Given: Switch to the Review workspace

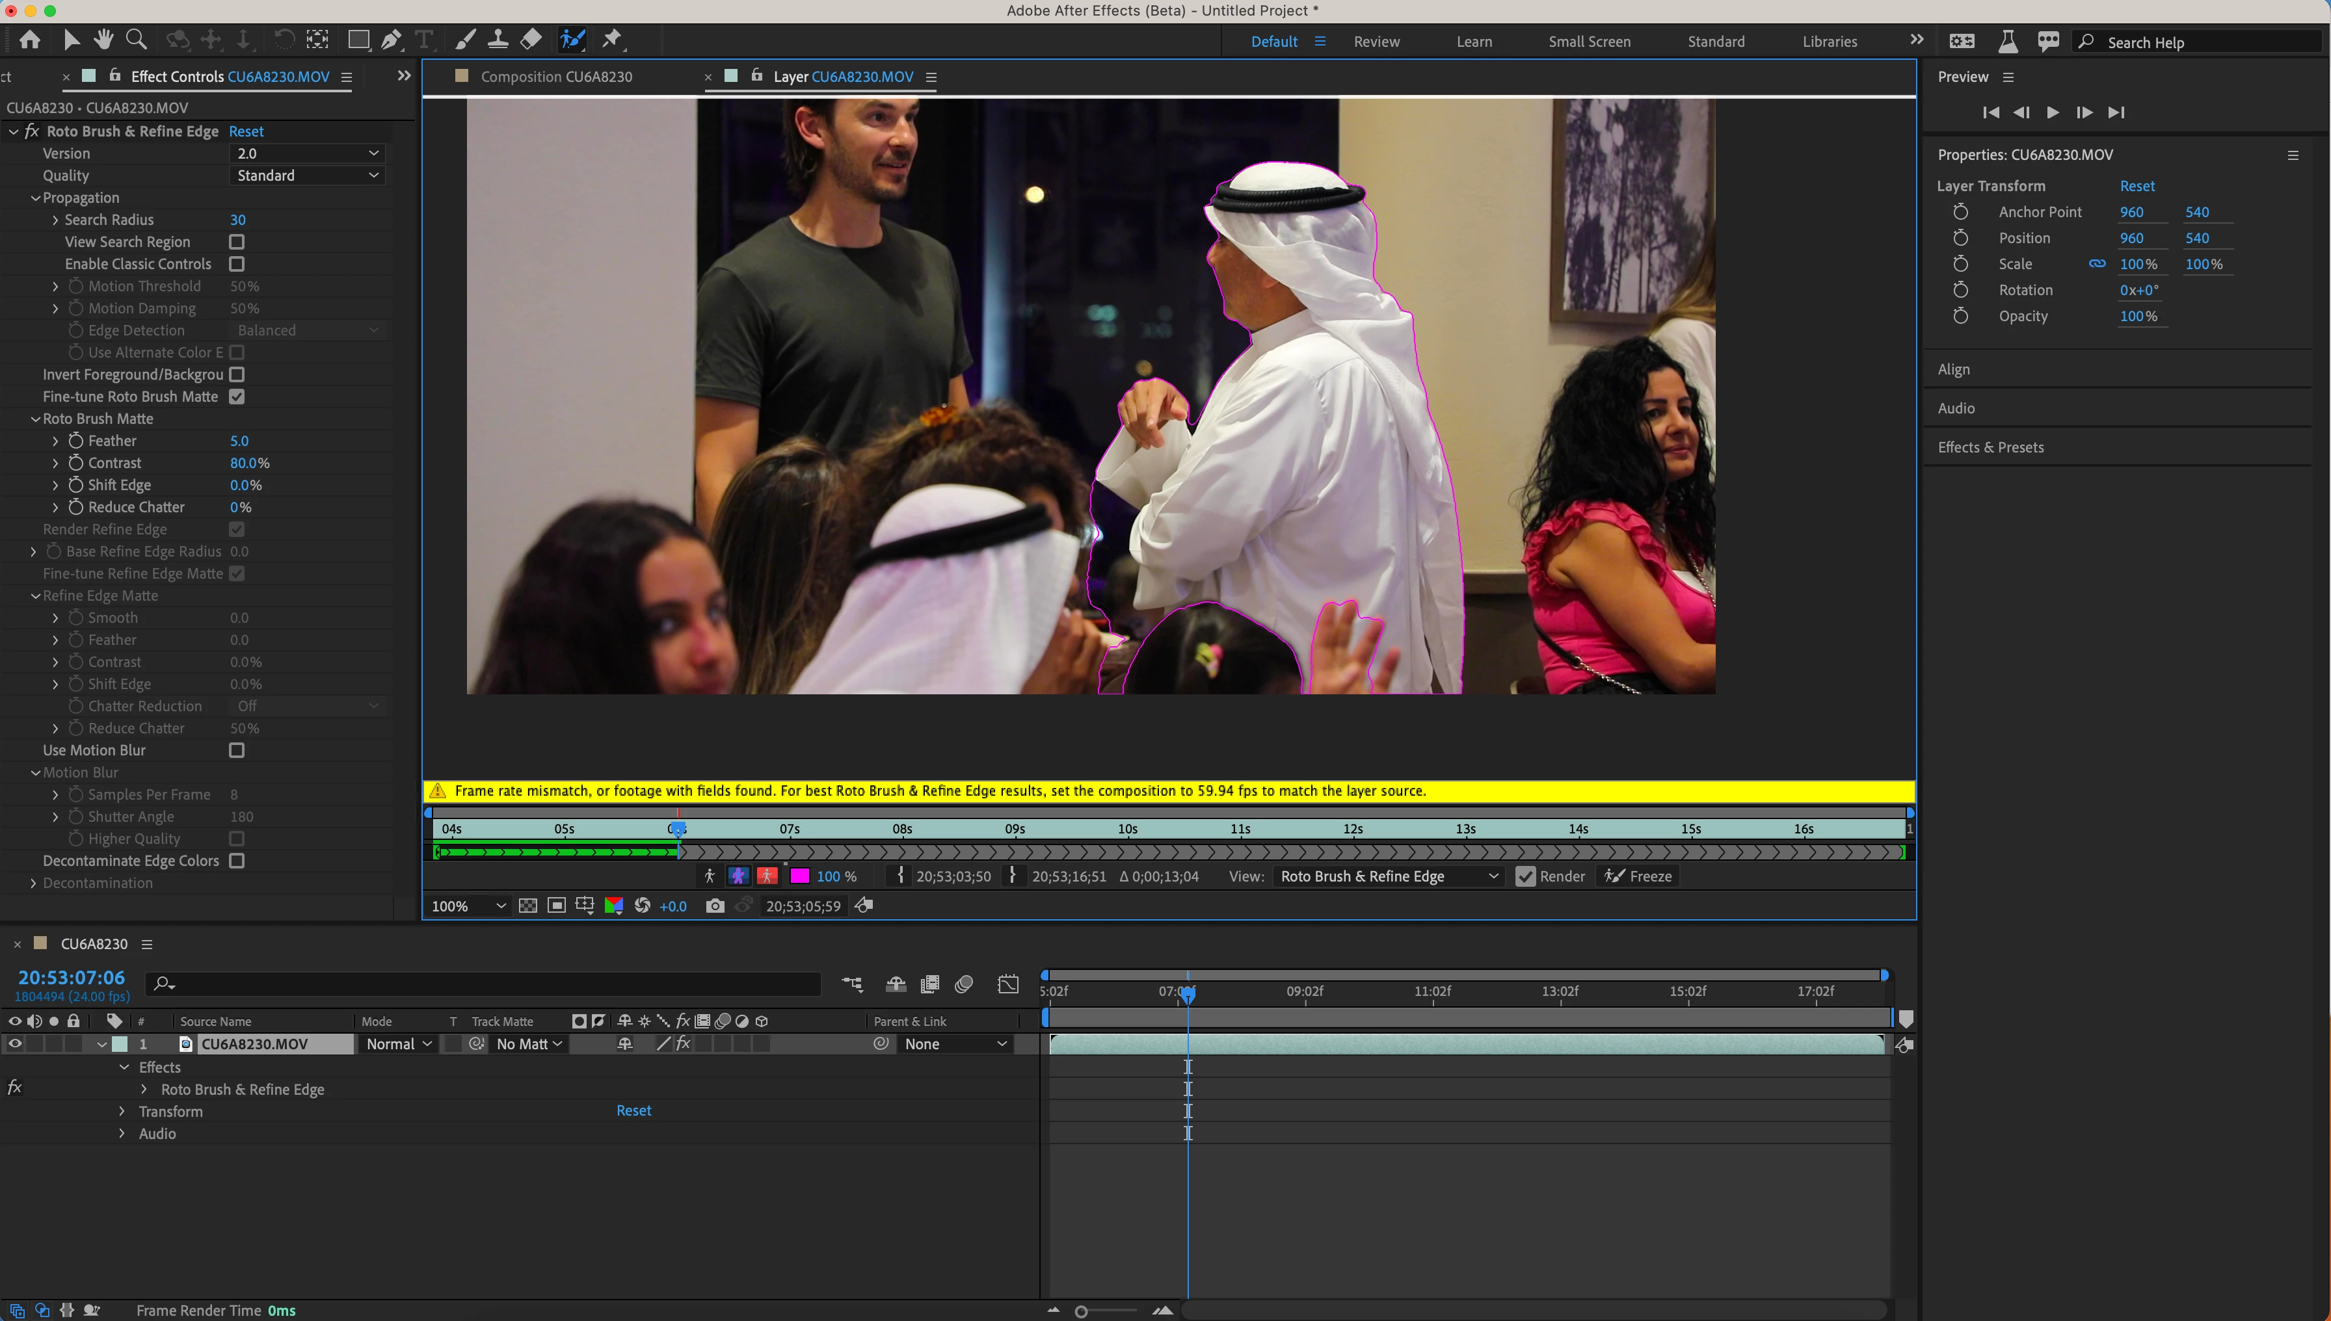Looking at the screenshot, I should 1376,42.
